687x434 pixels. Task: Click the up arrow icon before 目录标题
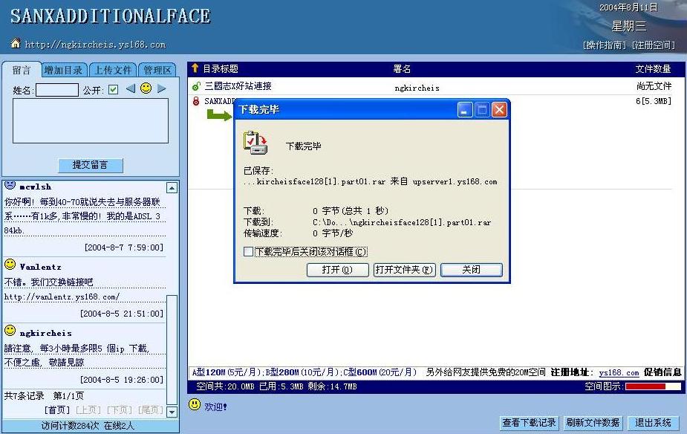(x=195, y=68)
